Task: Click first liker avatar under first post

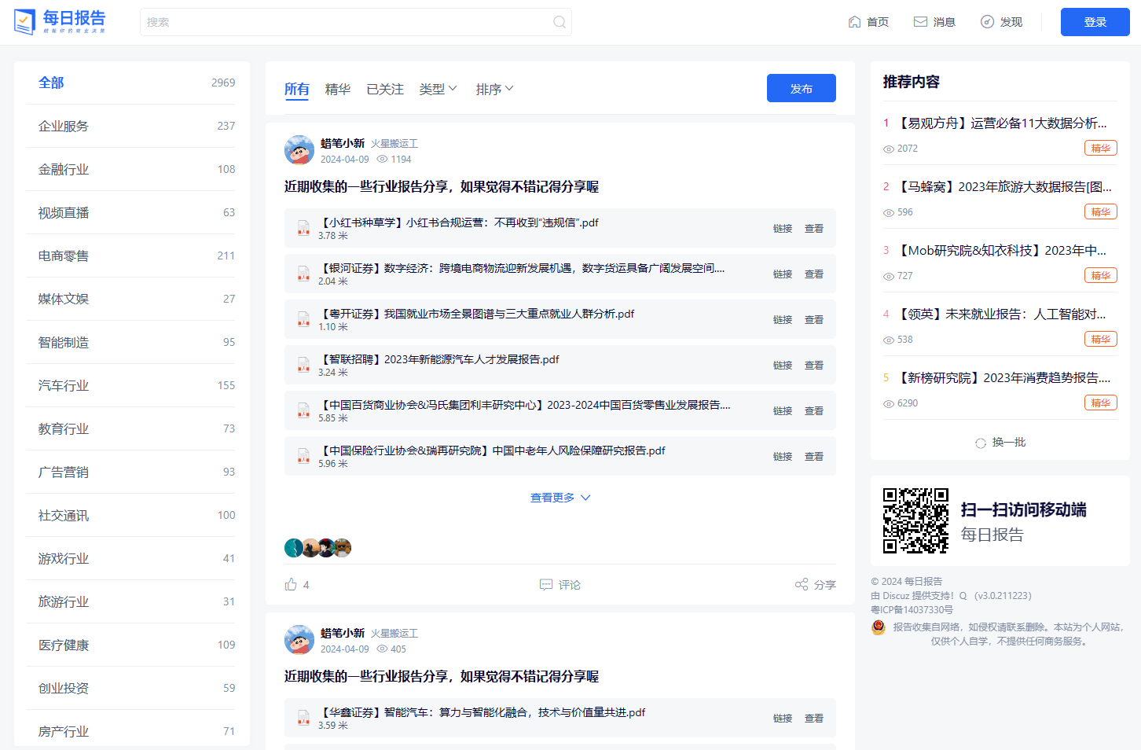Action: tap(293, 548)
